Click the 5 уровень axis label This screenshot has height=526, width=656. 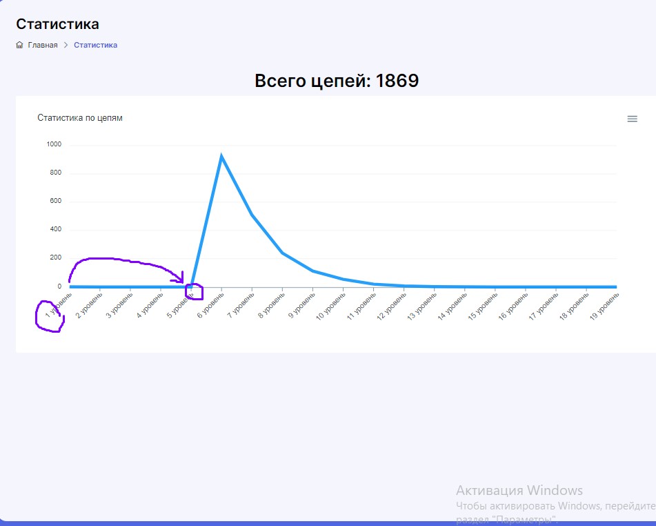(180, 305)
